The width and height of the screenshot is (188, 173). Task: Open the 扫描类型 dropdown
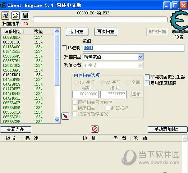point(141,57)
